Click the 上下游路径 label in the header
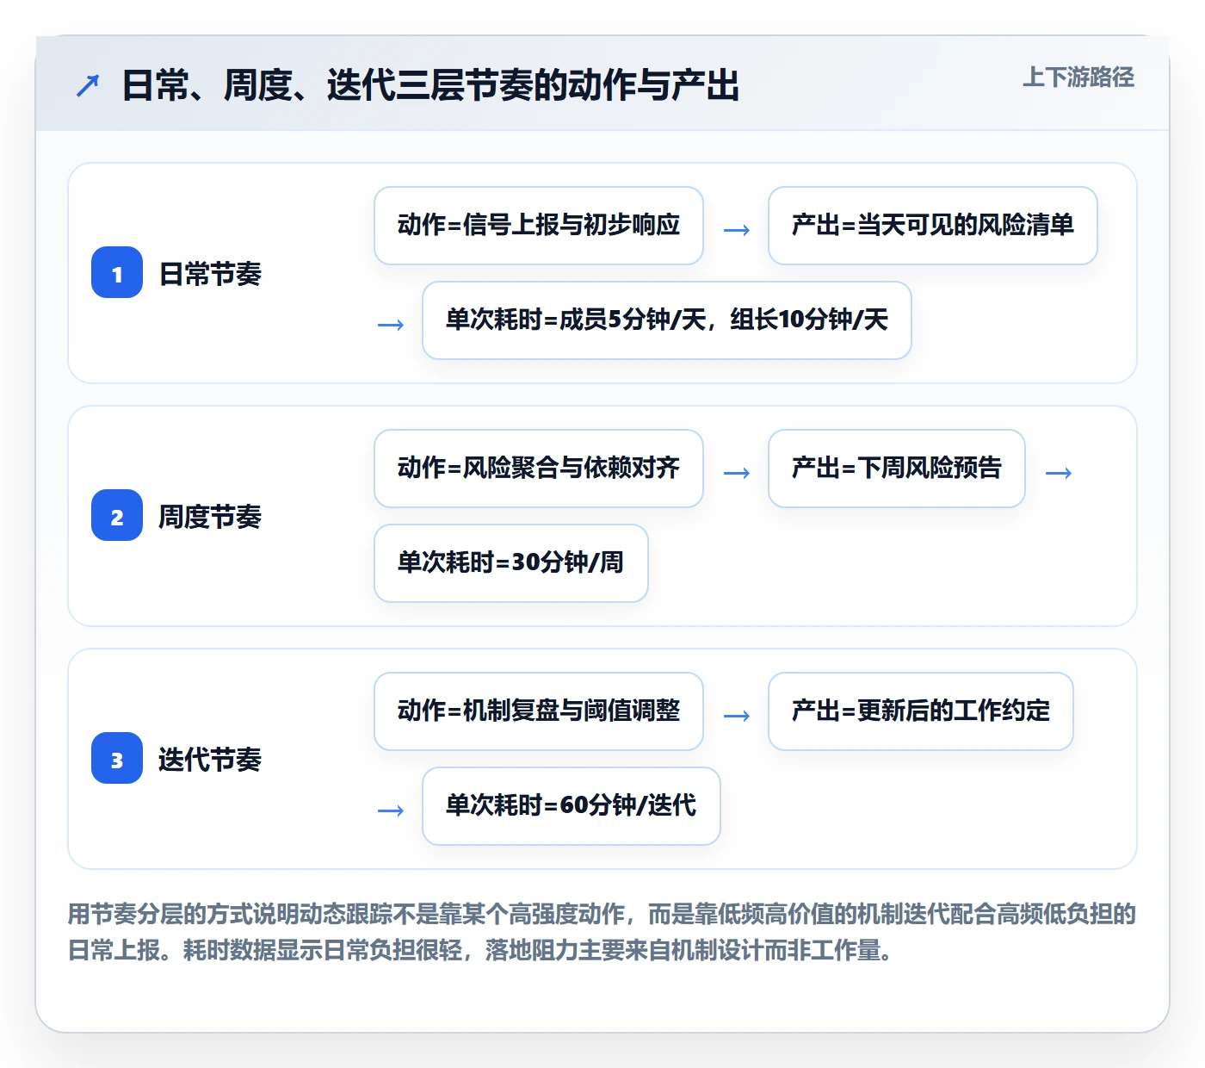The image size is (1205, 1068). (1078, 78)
